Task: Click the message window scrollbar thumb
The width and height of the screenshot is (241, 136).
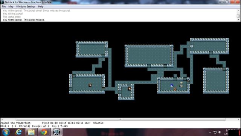Action: 238,16
